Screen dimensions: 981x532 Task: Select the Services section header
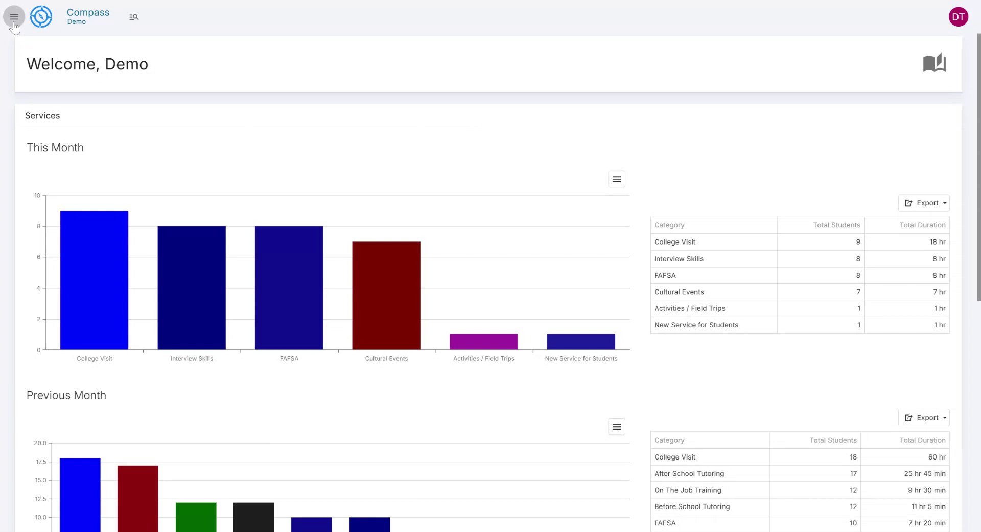click(x=42, y=115)
